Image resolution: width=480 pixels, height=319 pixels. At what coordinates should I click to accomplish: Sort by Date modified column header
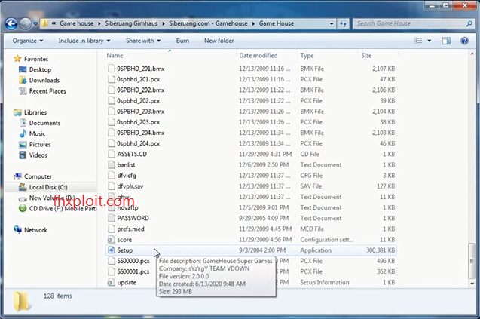[258, 56]
